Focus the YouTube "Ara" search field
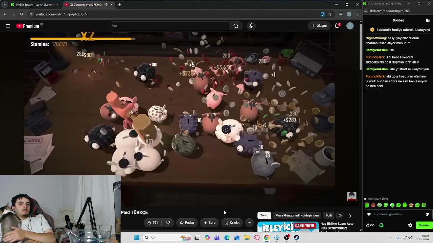The height and width of the screenshot is (243, 433). pos(168,26)
